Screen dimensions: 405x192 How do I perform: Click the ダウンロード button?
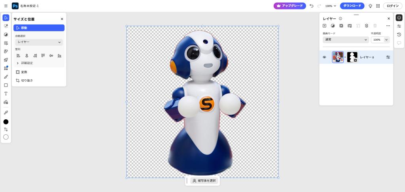coord(352,6)
